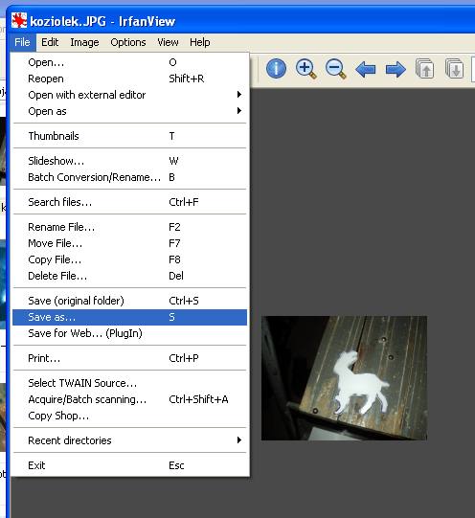
Task: Choose Exit from the File menu
Action: click(x=130, y=465)
